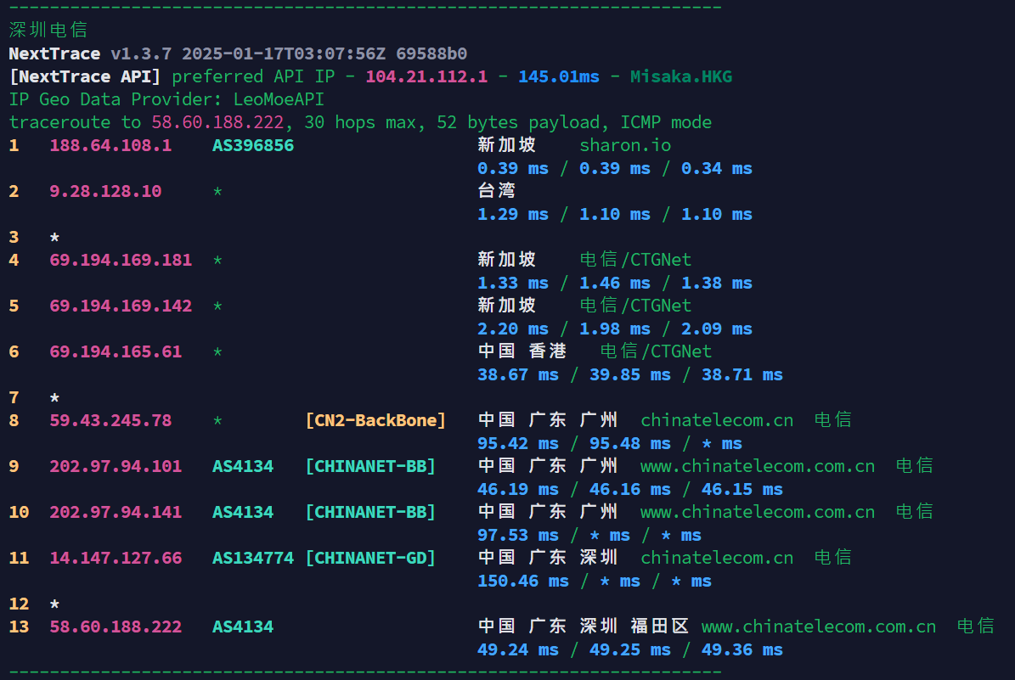The image size is (1015, 680).
Task: Click 福田区 in hop 13 location
Action: 659,627
